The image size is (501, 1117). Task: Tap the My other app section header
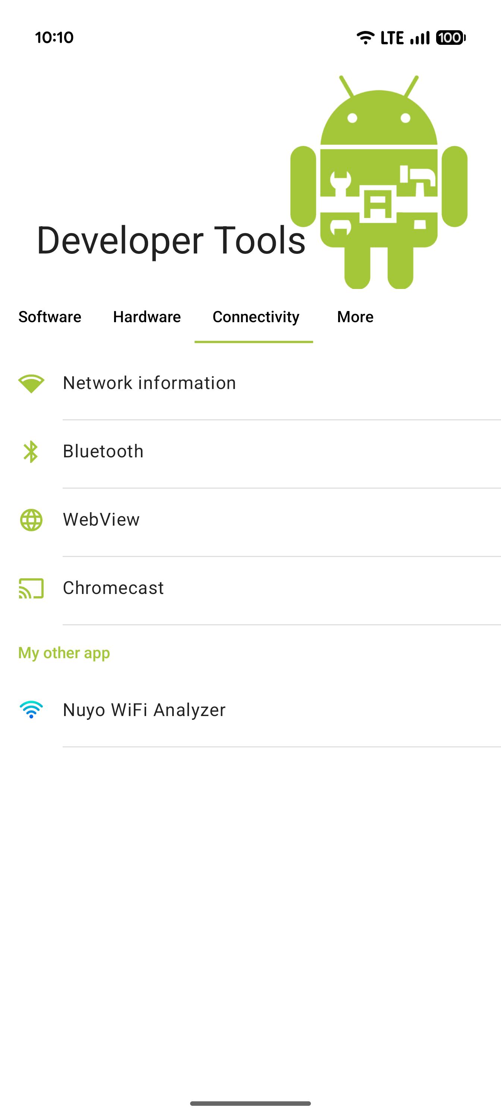(64, 653)
